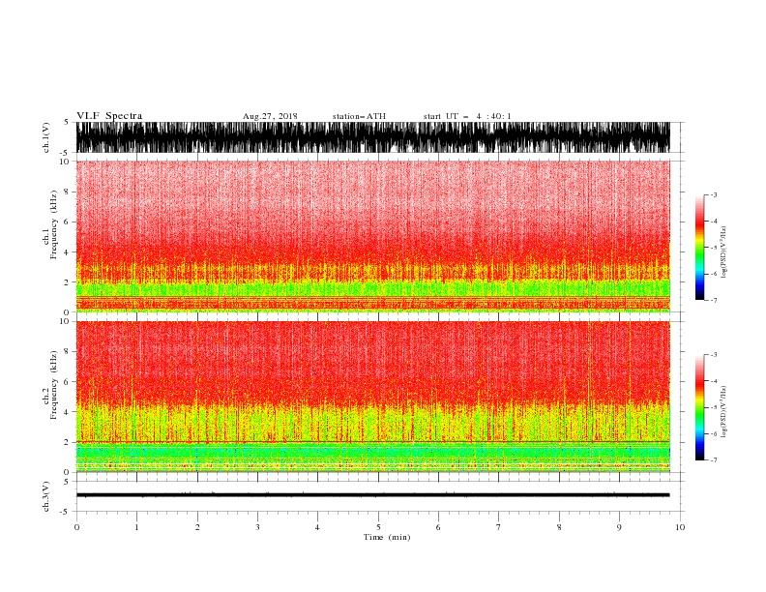This screenshot has width=766, height=592.
Task: Click time axis tick label 6
Action: pos(439,527)
